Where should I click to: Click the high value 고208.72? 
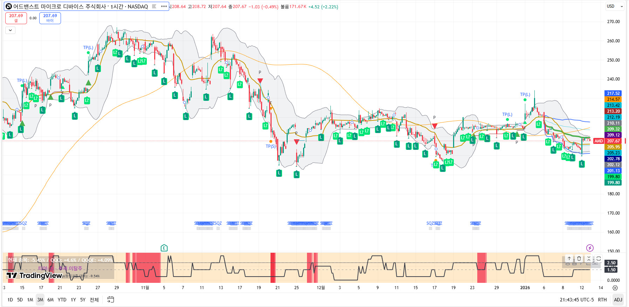[197, 7]
